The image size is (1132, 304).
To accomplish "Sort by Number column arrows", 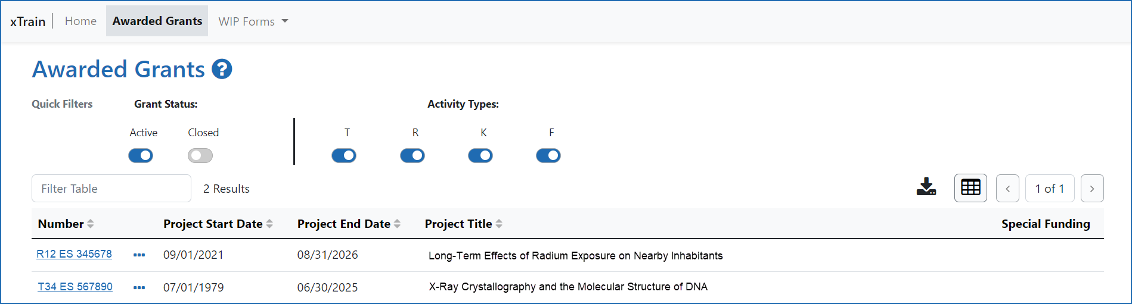I will (91, 224).
